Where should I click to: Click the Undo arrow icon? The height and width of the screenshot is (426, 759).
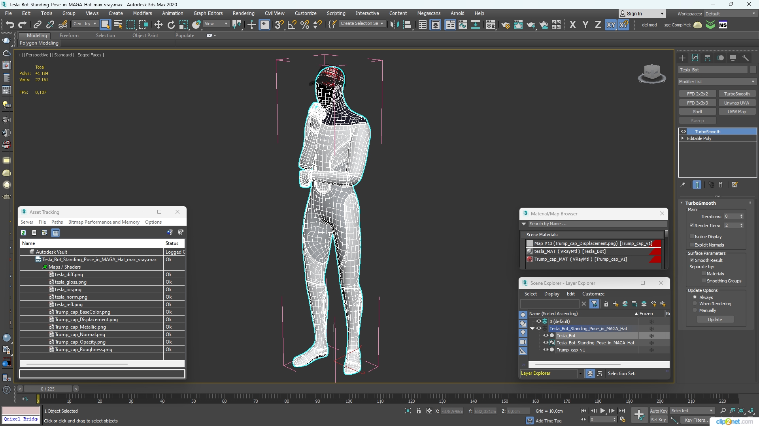(x=9, y=25)
